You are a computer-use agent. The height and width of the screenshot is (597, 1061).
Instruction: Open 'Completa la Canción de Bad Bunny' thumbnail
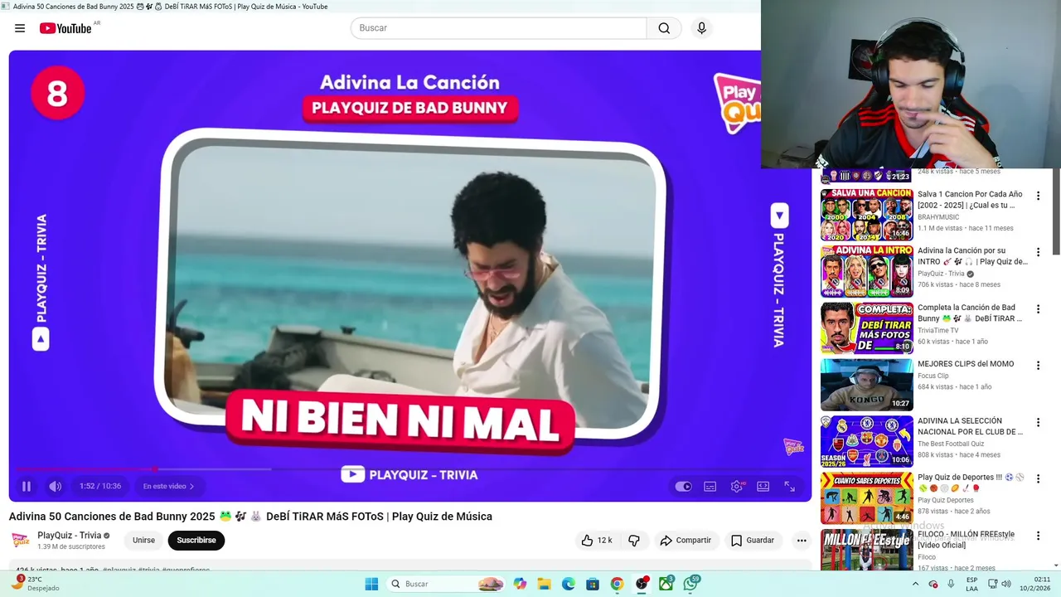coord(867,328)
